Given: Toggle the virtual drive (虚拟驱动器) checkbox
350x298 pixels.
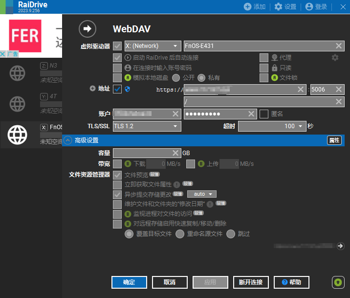Looking at the screenshot, I should point(117,46).
